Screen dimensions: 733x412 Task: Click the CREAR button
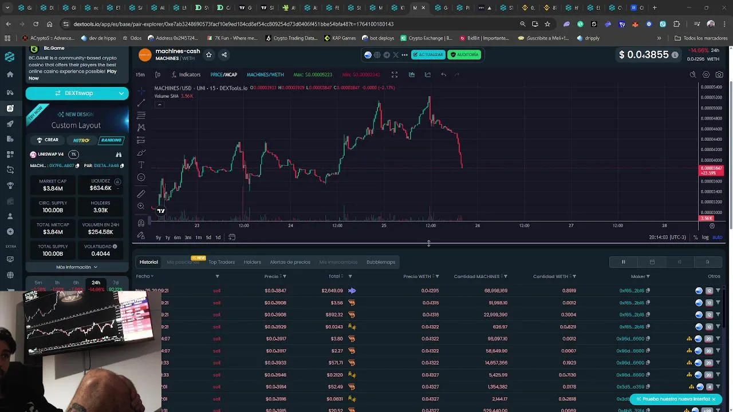point(48,140)
